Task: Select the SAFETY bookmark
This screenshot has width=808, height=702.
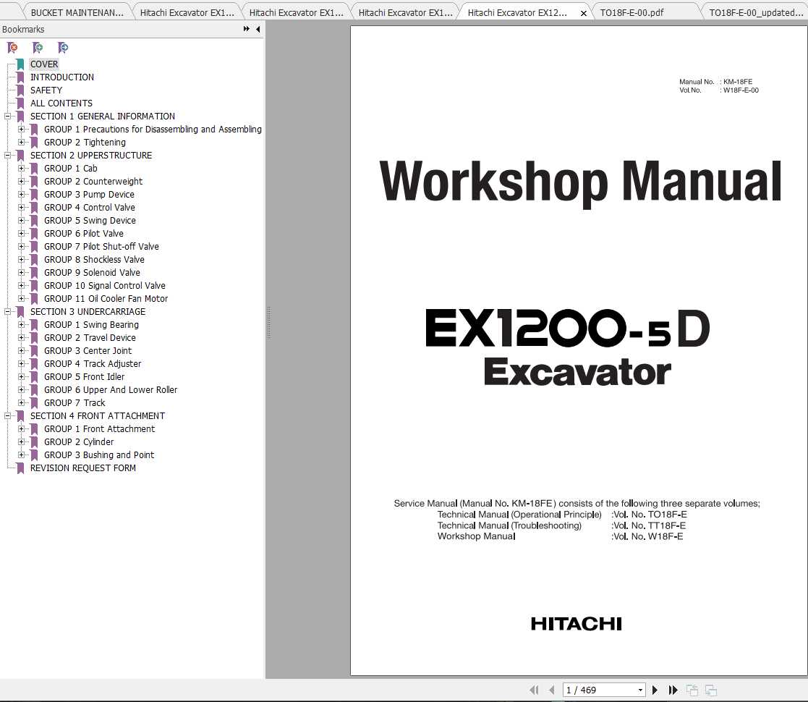Action: [46, 90]
